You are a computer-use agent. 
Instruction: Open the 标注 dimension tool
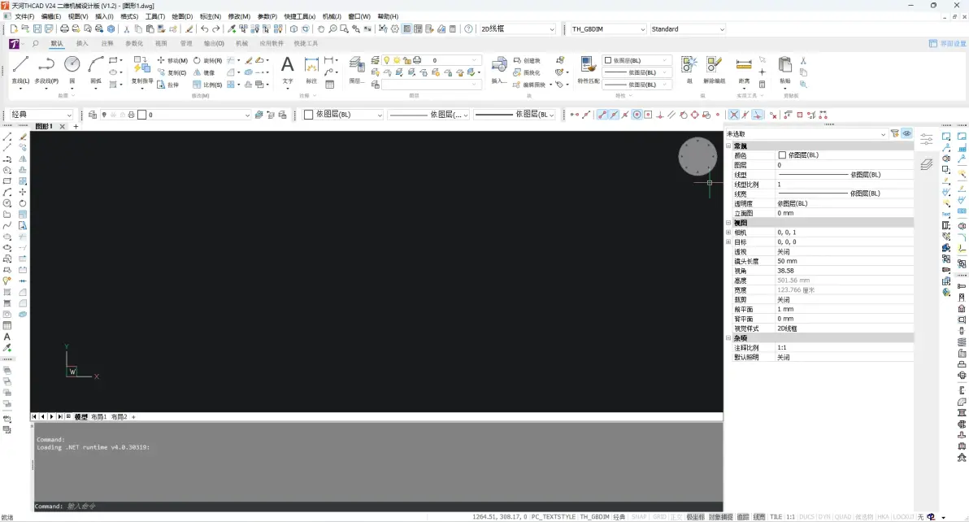[x=311, y=69]
